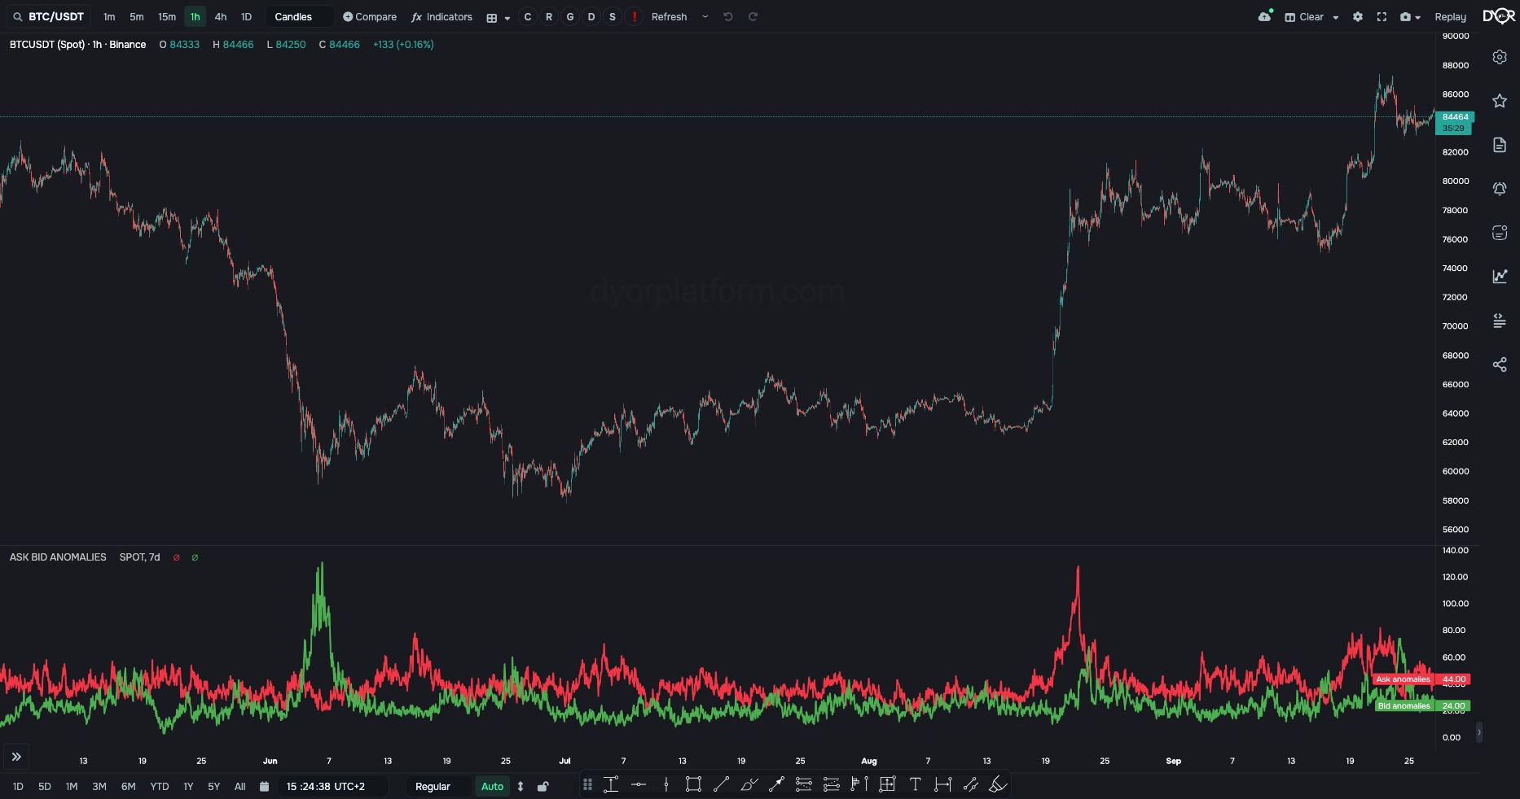The width and height of the screenshot is (1520, 799).
Task: Toggle the D circle button
Action: (591, 16)
